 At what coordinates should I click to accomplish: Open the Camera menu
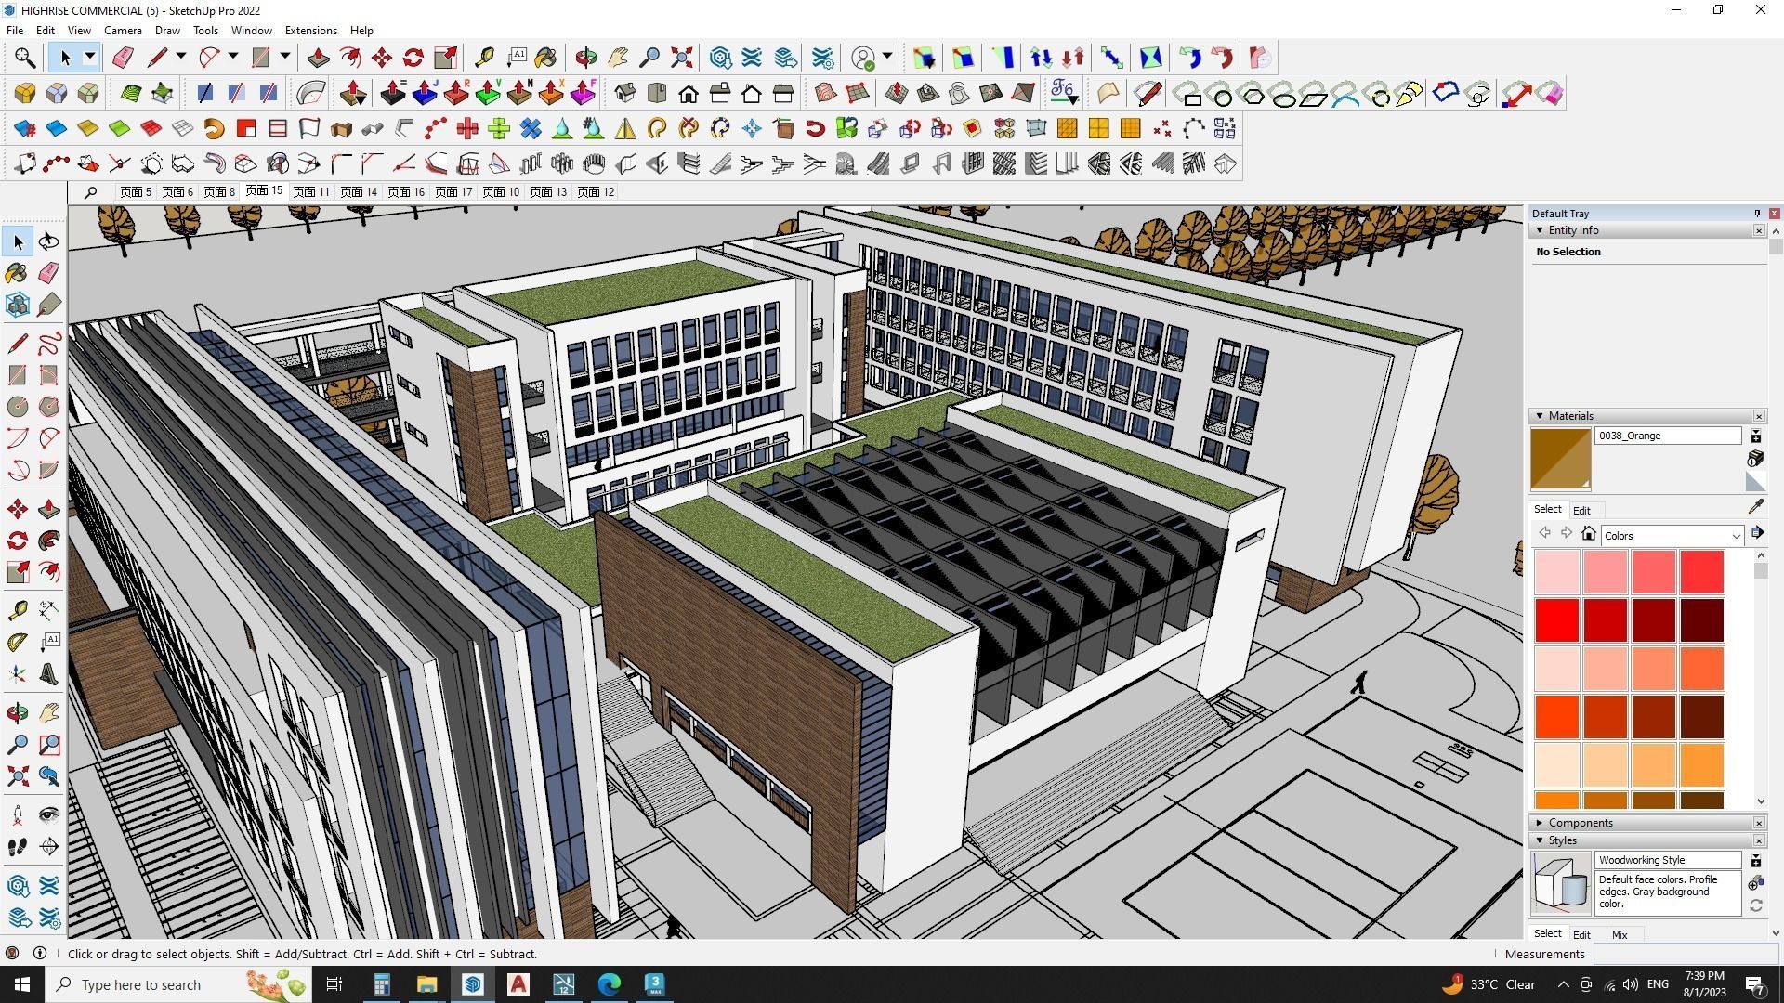pos(123,31)
